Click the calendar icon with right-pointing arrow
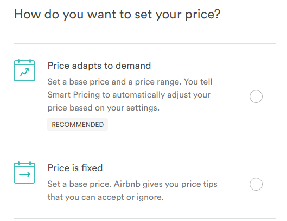 24,173
